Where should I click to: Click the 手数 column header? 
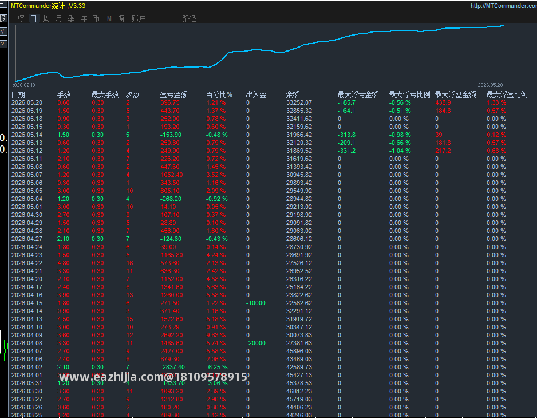click(64, 94)
